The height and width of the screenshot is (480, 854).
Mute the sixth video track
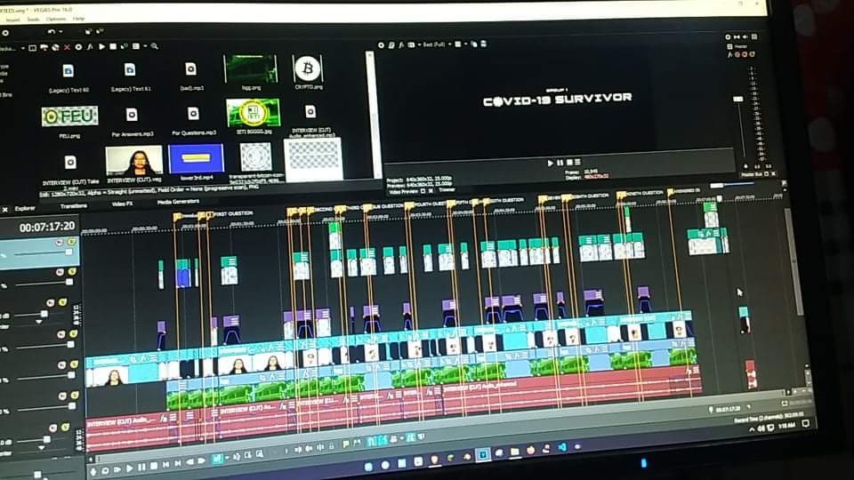tap(62, 396)
